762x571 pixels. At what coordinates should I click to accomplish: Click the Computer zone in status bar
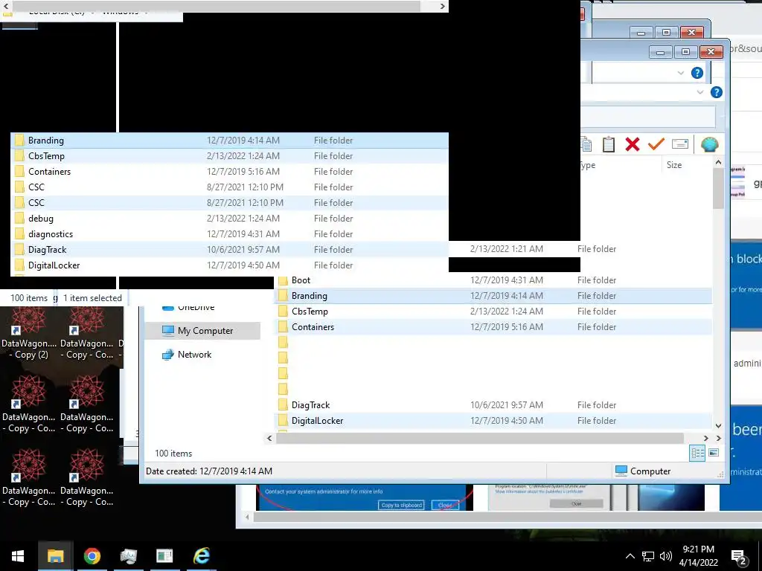[643, 471]
